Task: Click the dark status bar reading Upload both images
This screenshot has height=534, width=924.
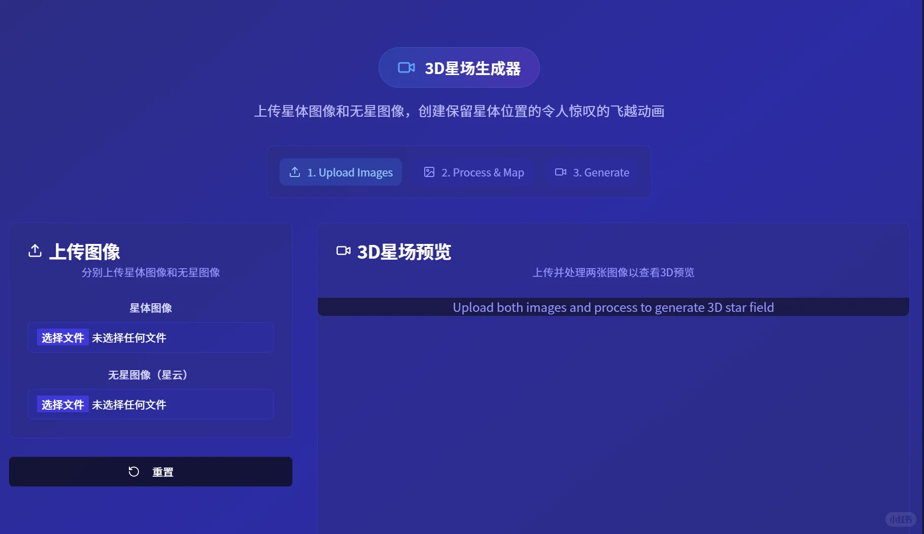Action: tap(613, 307)
